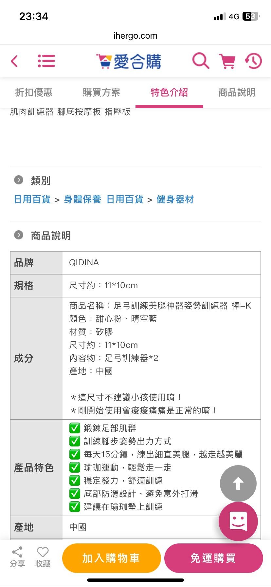The height and width of the screenshot is (587, 271).
Task: Open the chat support smiley icon
Action: tap(238, 521)
